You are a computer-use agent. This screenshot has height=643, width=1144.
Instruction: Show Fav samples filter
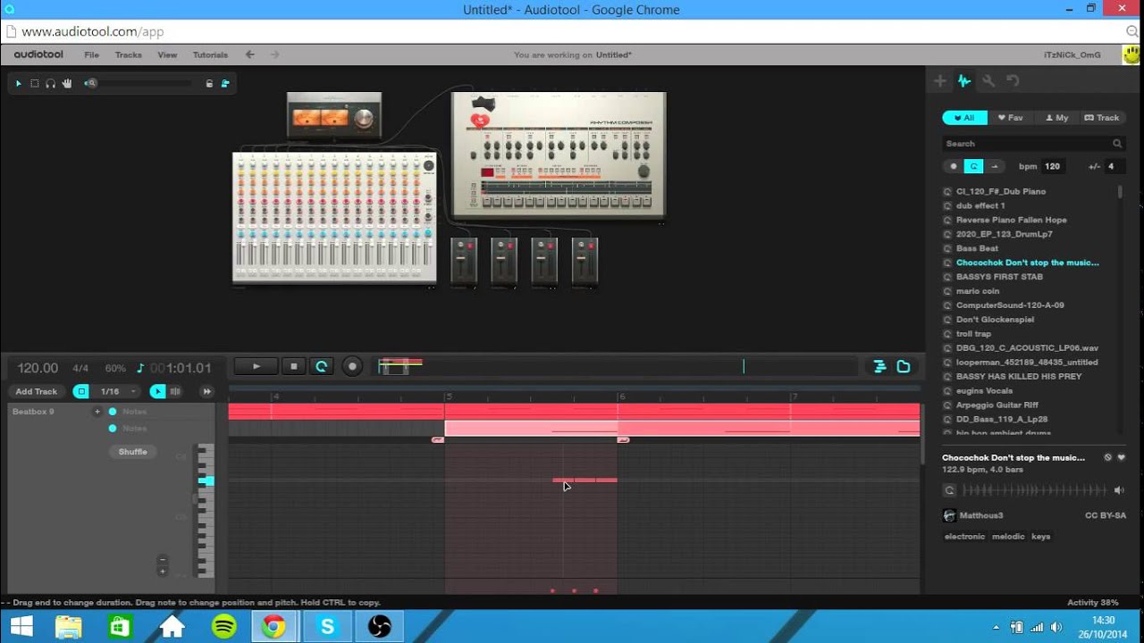tap(1010, 117)
